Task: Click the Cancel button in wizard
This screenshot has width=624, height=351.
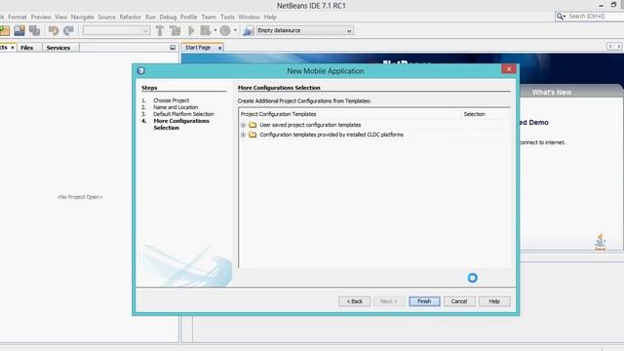Action: click(x=459, y=301)
